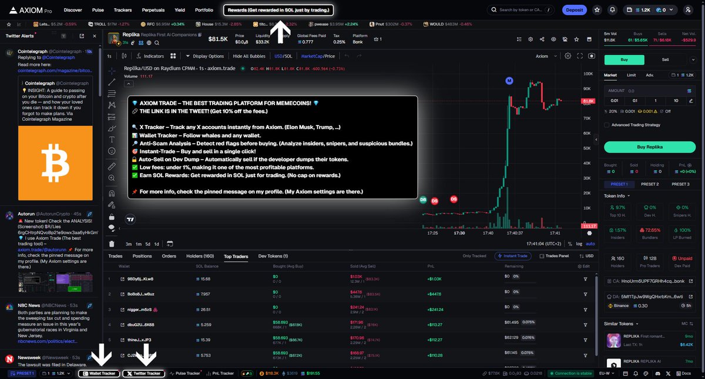Open the Indicators menu

point(150,56)
